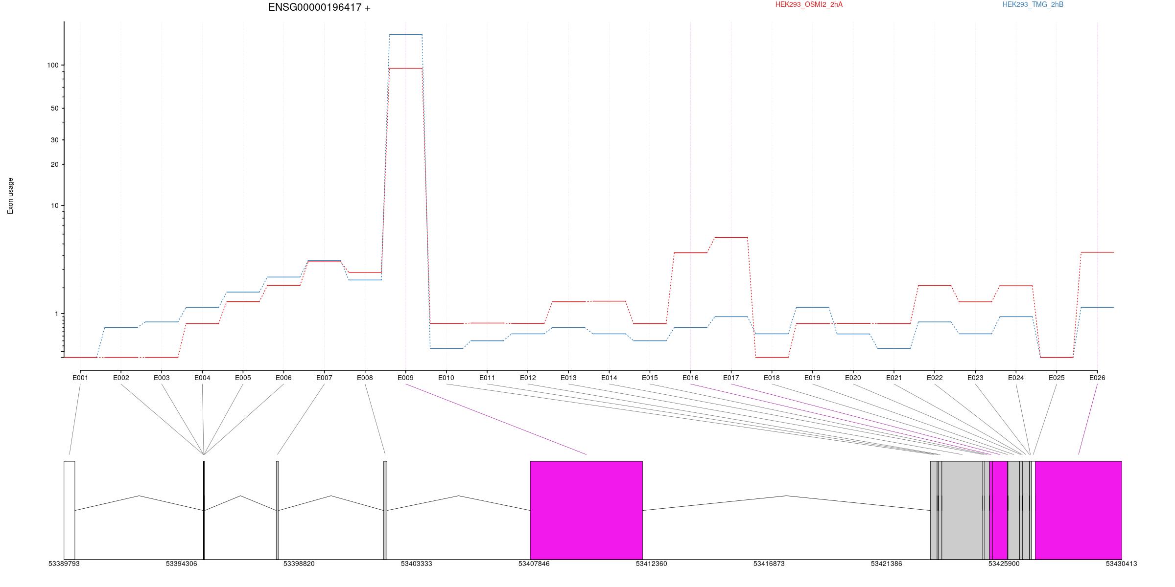The width and height of the screenshot is (1175, 587).
Task: Click y-axis tick value 10
Action: [x=54, y=205]
